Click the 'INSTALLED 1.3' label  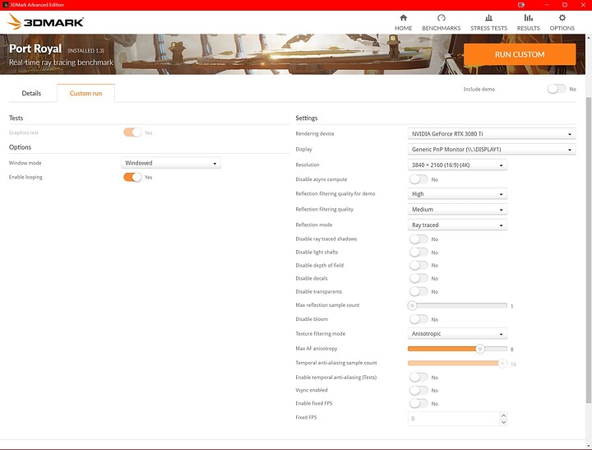[86, 50]
